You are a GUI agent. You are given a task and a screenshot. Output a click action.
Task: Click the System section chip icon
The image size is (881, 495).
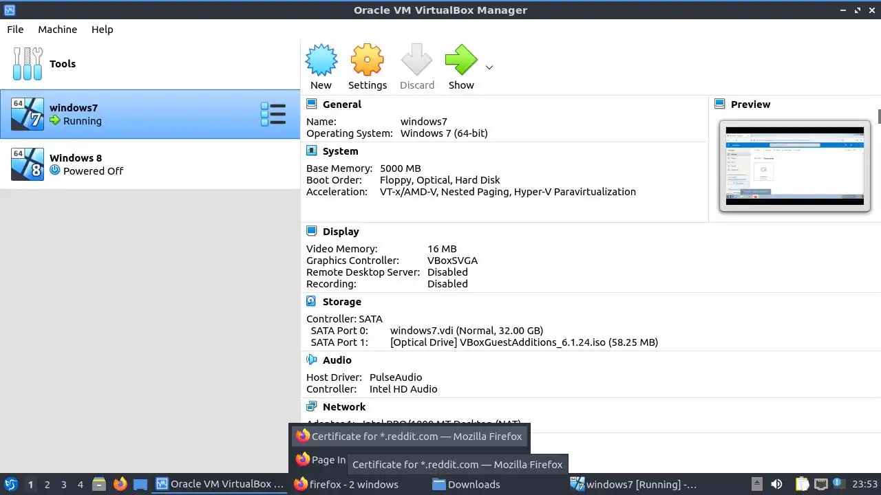pos(312,151)
